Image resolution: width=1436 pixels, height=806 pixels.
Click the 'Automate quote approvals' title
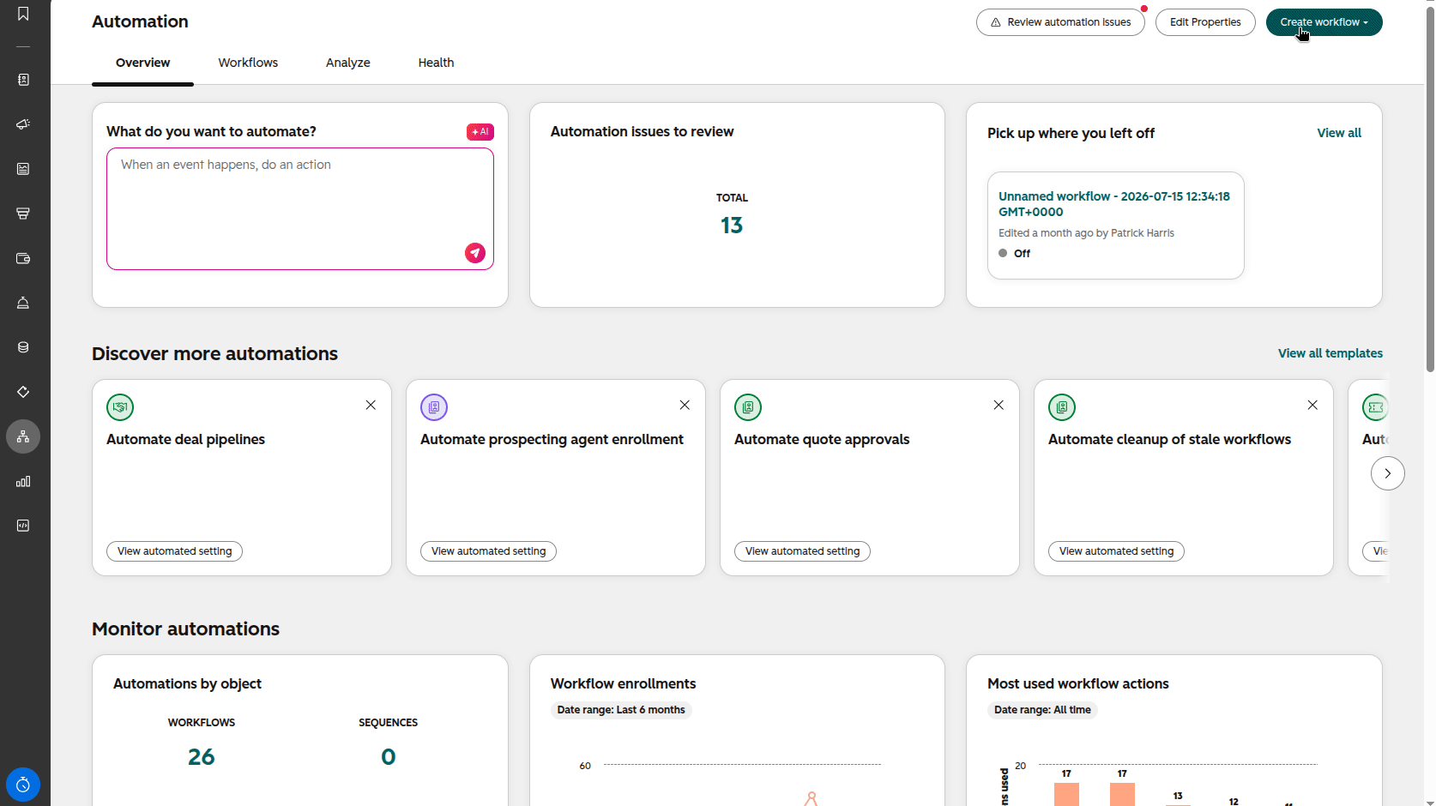[x=822, y=440]
